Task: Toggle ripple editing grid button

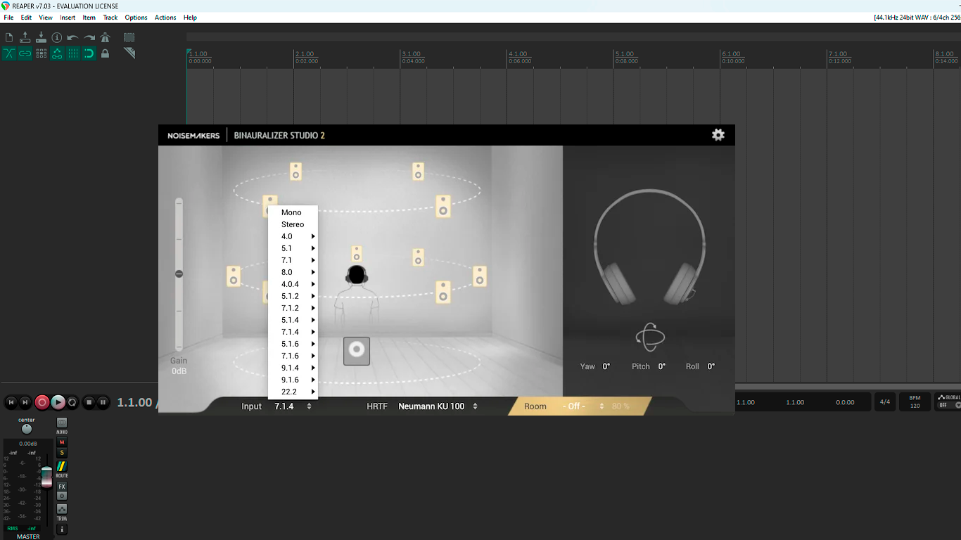Action: pos(41,53)
